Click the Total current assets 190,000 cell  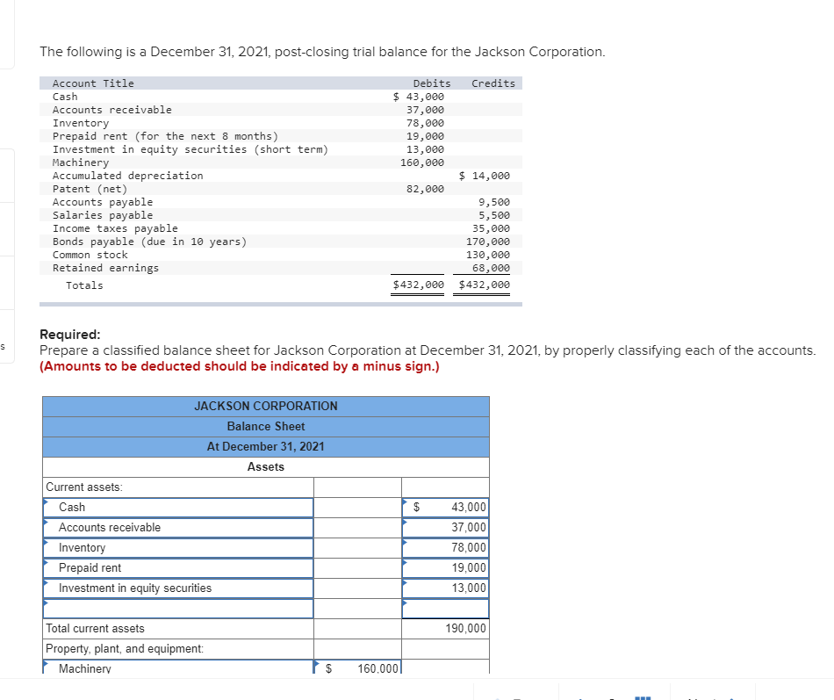pos(448,628)
